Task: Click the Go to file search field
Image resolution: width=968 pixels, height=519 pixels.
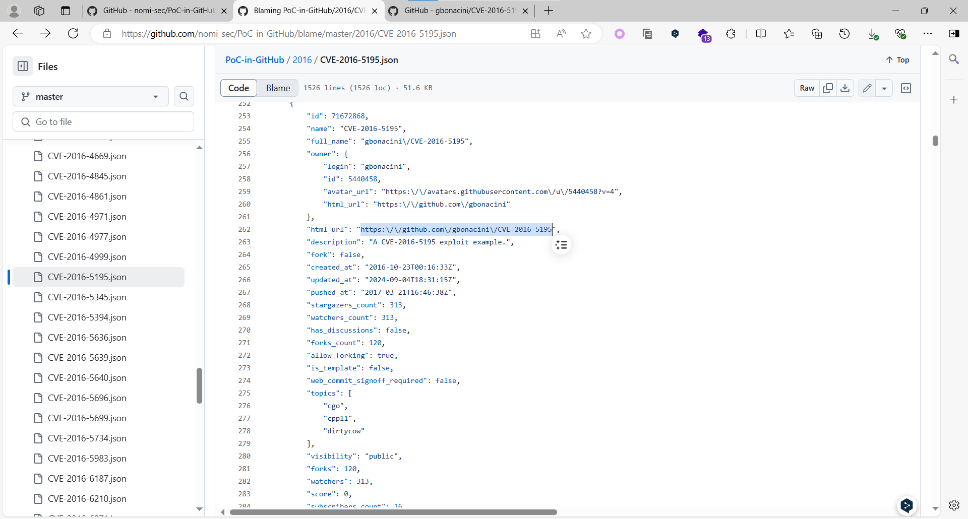Action: tap(103, 121)
